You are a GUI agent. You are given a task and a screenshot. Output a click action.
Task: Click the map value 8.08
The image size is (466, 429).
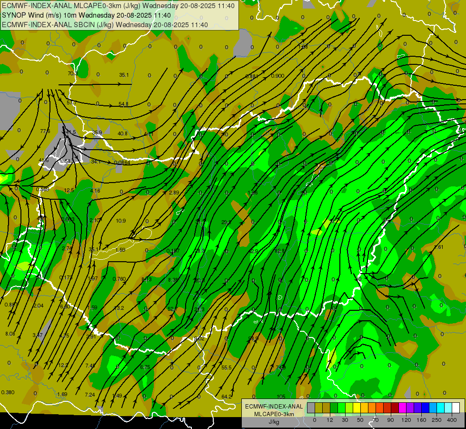click(10, 334)
